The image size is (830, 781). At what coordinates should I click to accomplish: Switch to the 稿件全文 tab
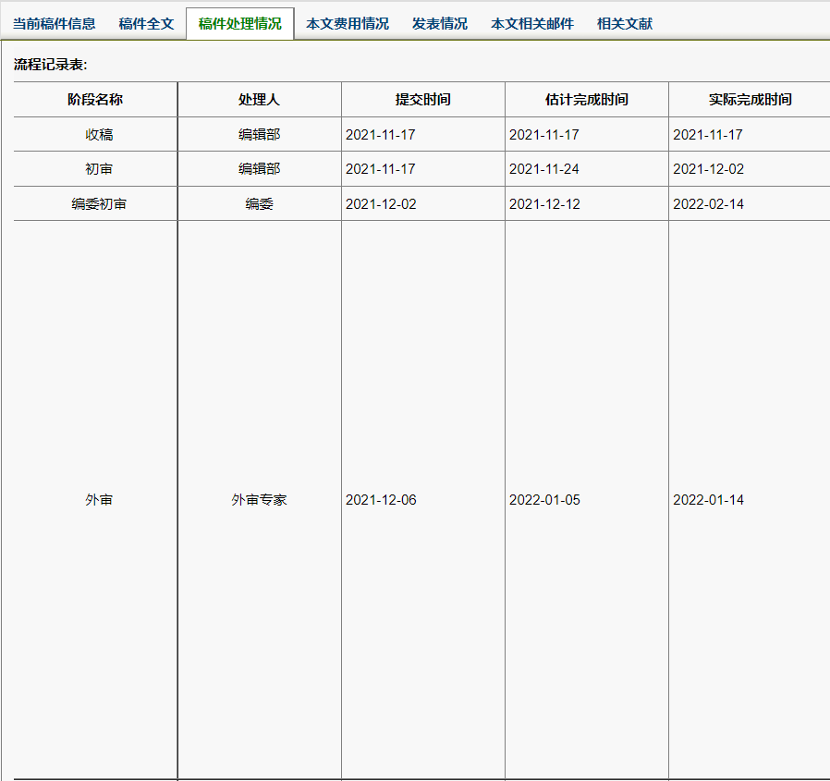(x=147, y=24)
